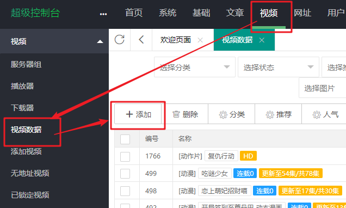Open the 基础 top menu
The width and height of the screenshot is (346, 208).
pos(201,13)
